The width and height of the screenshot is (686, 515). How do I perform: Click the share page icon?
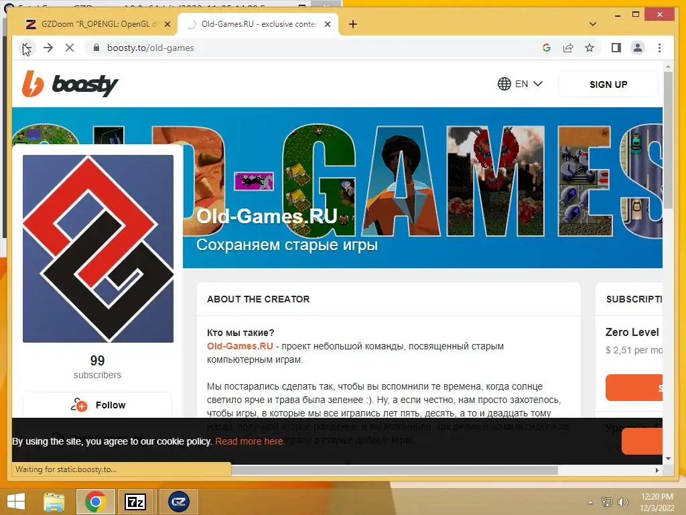(568, 48)
